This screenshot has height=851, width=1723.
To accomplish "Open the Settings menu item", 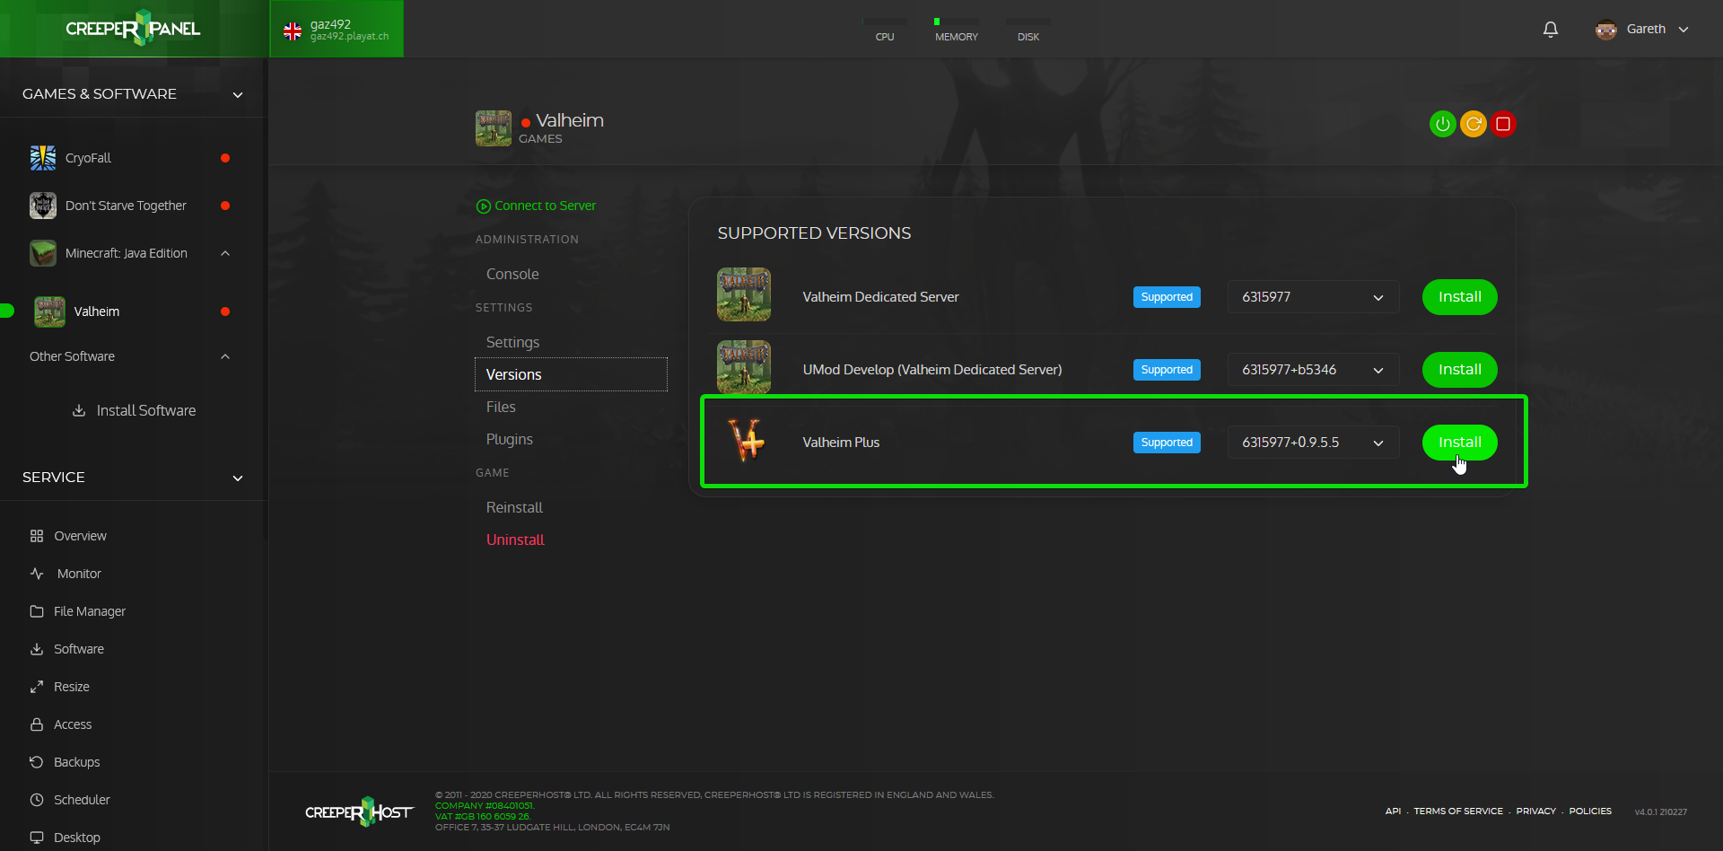I will 512,342.
